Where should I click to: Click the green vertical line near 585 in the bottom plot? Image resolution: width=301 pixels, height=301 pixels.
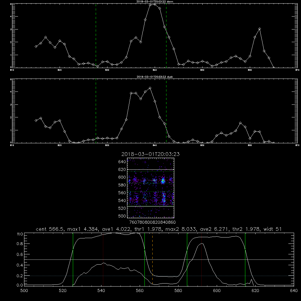[187, 259]
